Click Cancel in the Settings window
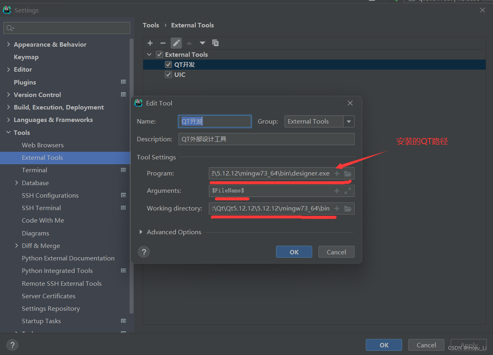Image resolution: width=493 pixels, height=355 pixels. pos(426,345)
